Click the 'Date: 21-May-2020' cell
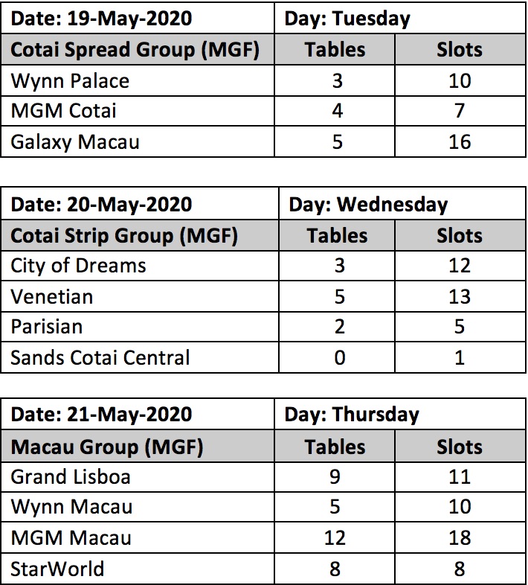Screen dimensions: 528x585 pos(138,414)
